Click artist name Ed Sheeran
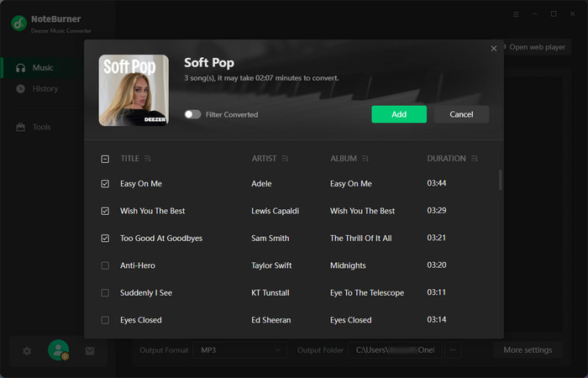This screenshot has height=378, width=588. (271, 320)
